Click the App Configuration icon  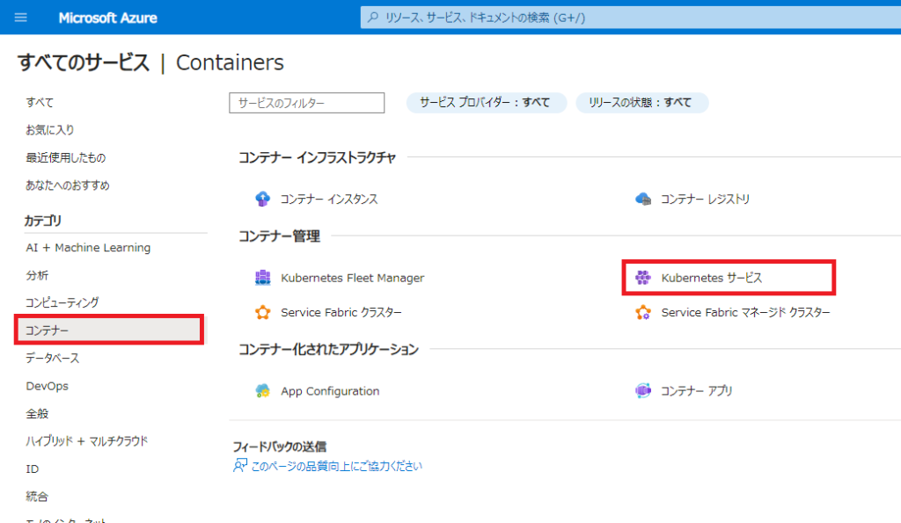(262, 391)
